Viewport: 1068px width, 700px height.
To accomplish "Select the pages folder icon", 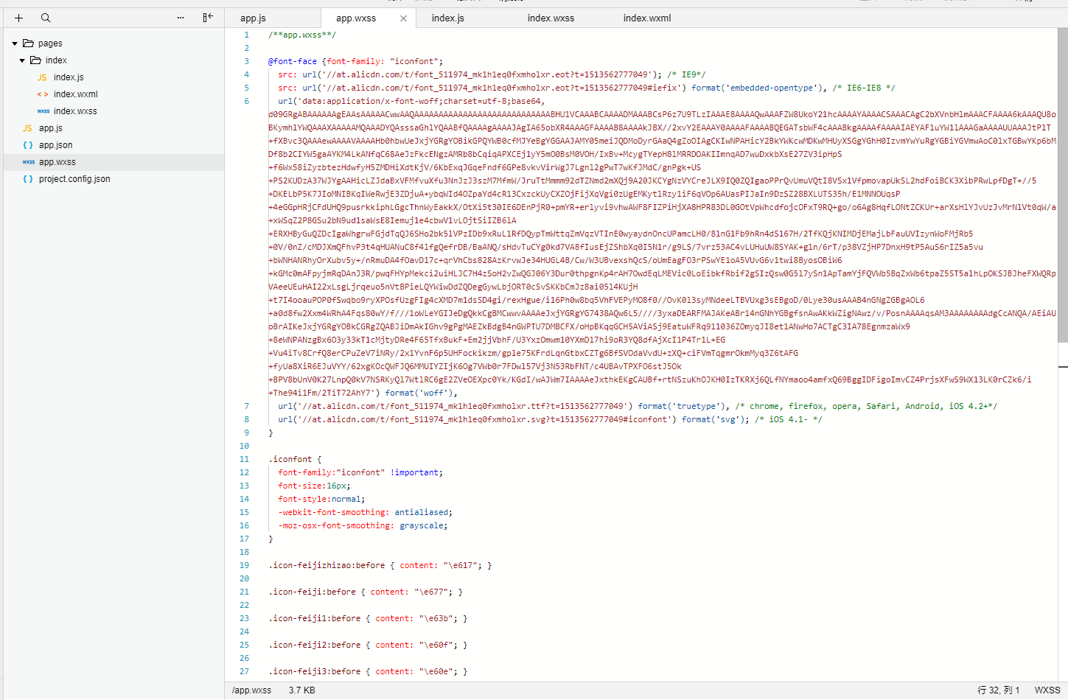I will [x=28, y=43].
